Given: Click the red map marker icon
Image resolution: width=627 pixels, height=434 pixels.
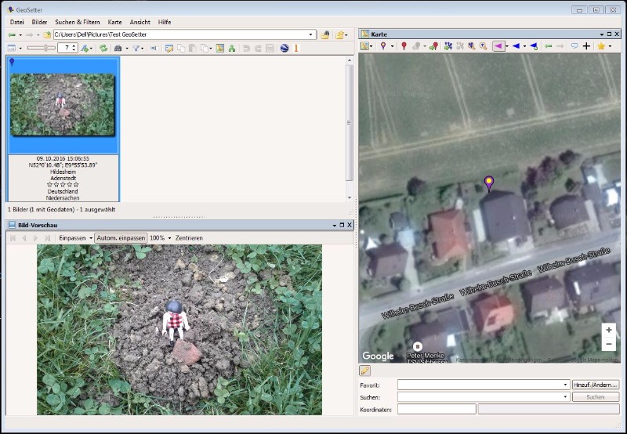Looking at the screenshot, I should click(404, 47).
